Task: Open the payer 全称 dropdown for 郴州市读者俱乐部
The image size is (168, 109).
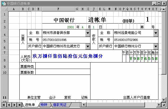Action: click(88, 33)
